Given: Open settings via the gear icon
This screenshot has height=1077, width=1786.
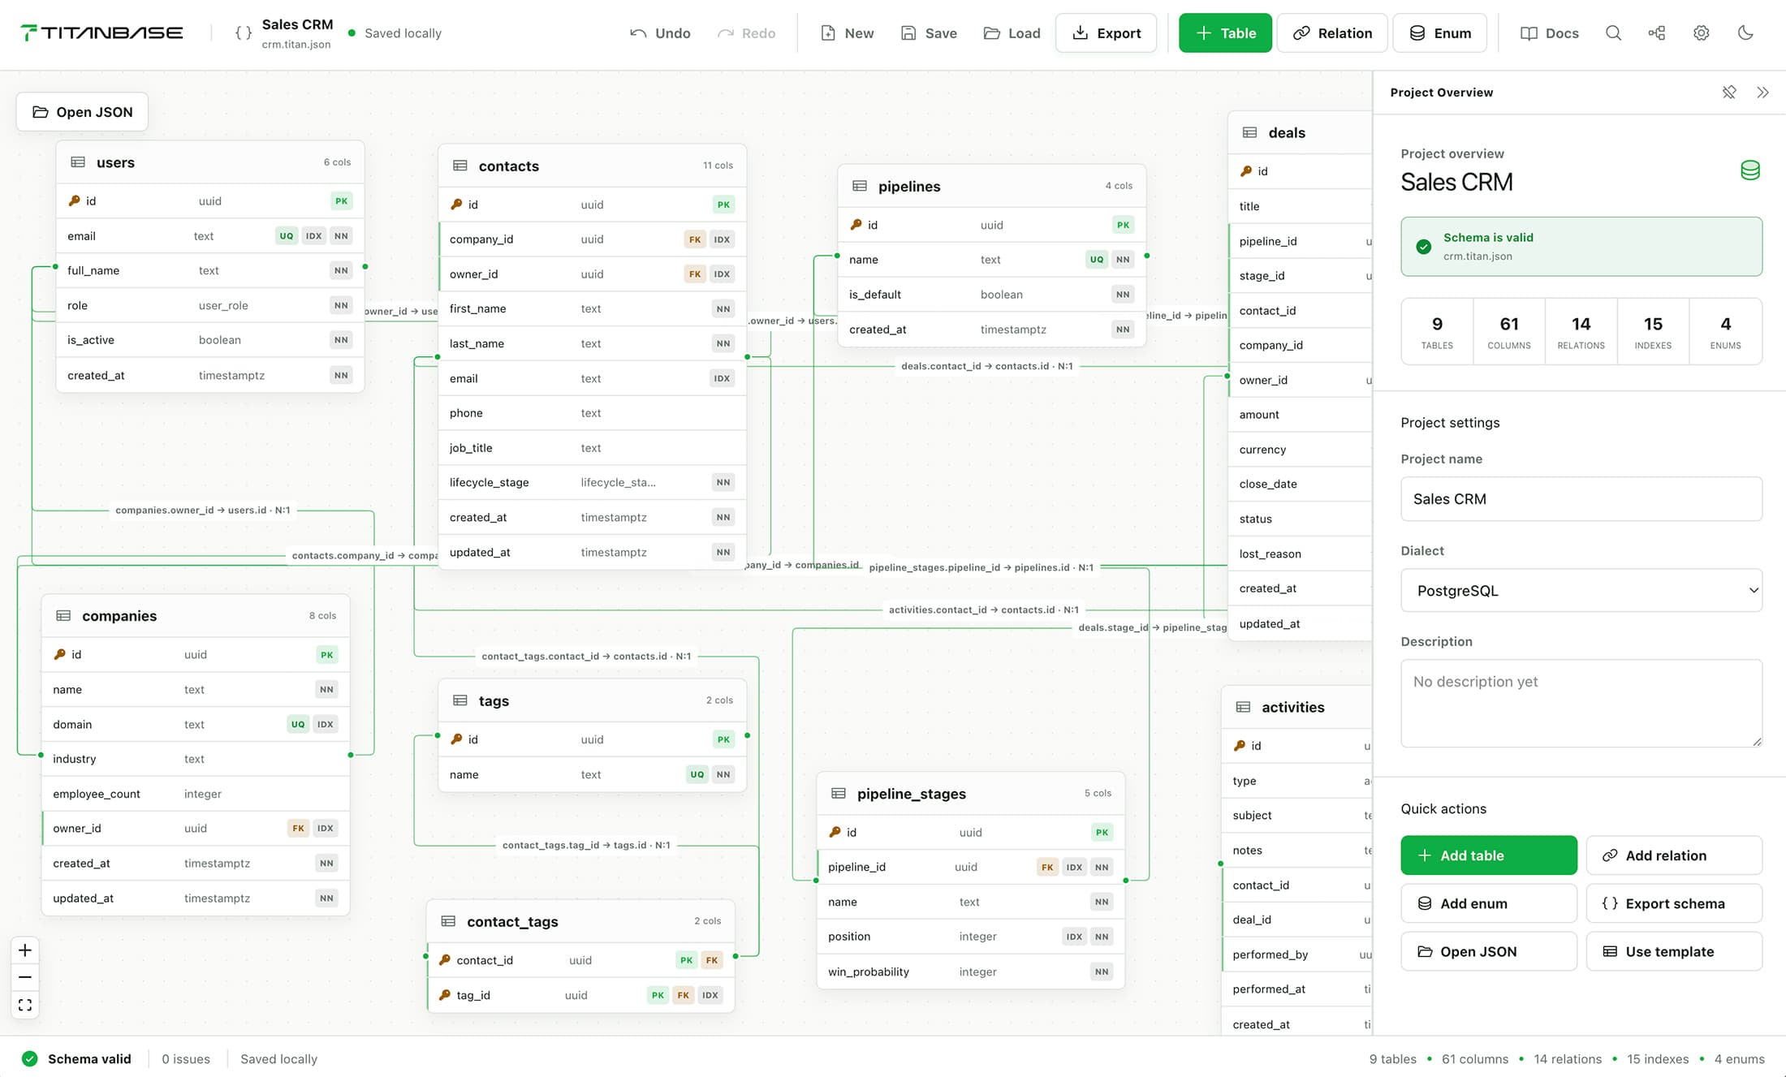Looking at the screenshot, I should [1701, 32].
